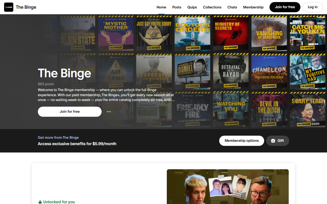Screen dimensions: 327x204
Task: Select The Vanishing of Janis Rose cover
Action: pyautogui.click(x=269, y=34)
